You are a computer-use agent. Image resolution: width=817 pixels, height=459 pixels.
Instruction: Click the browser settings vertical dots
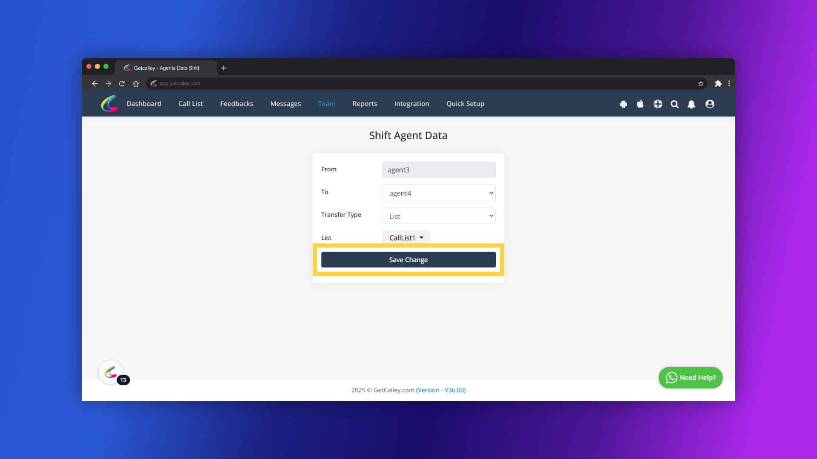pyautogui.click(x=729, y=83)
